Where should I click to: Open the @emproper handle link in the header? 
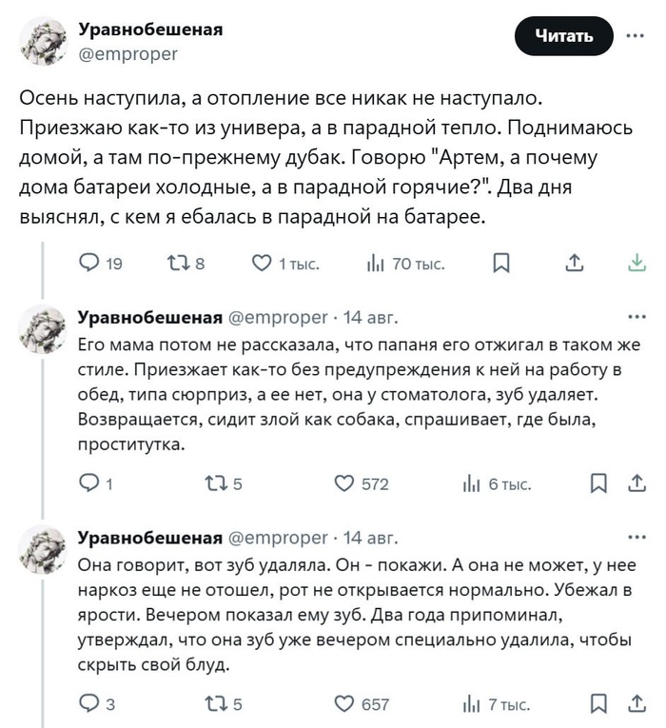[x=128, y=54]
